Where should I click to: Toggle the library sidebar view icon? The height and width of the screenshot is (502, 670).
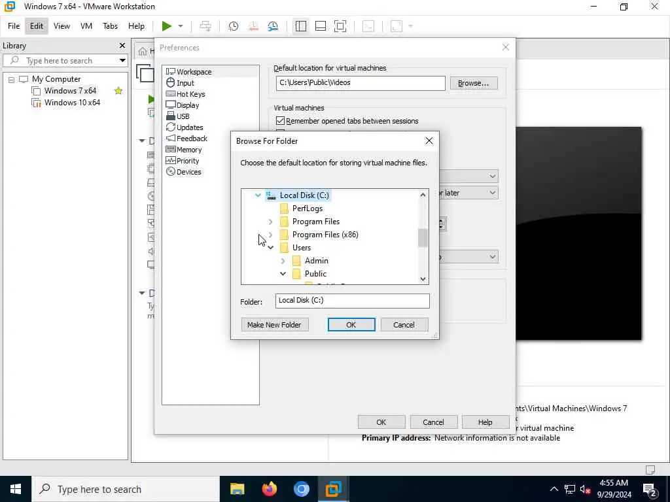pyautogui.click(x=301, y=26)
